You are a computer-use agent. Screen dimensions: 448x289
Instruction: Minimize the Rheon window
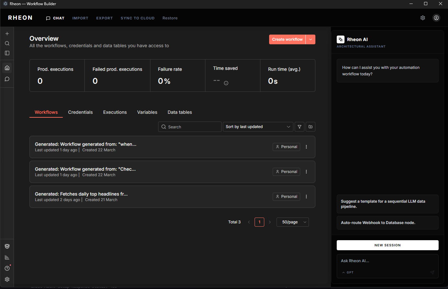pyautogui.click(x=411, y=4)
